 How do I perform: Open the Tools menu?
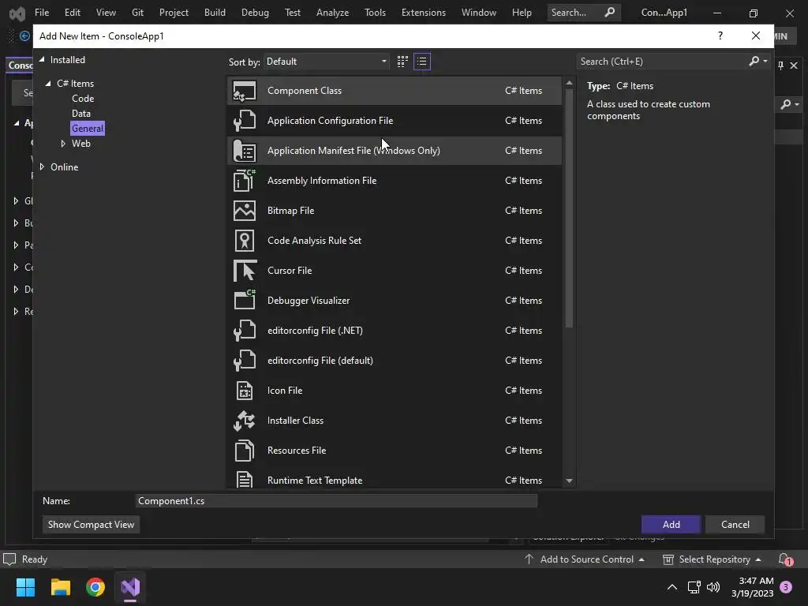pyautogui.click(x=375, y=13)
